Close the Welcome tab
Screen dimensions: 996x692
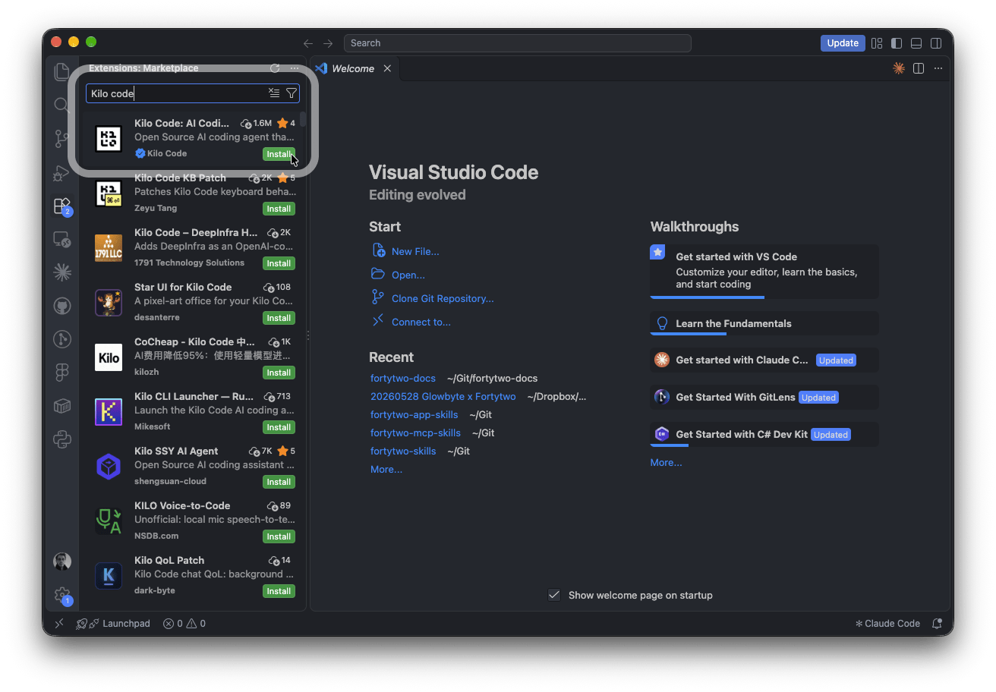[x=387, y=68]
